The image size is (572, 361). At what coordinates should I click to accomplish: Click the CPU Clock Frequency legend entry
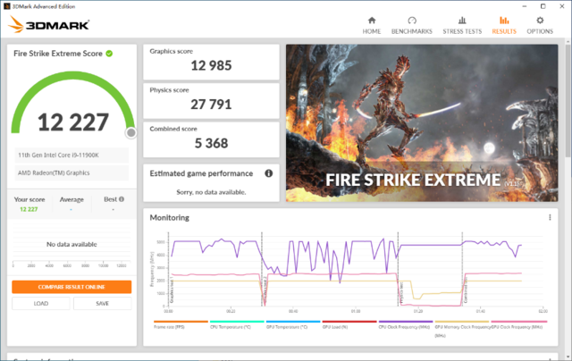coord(404,327)
